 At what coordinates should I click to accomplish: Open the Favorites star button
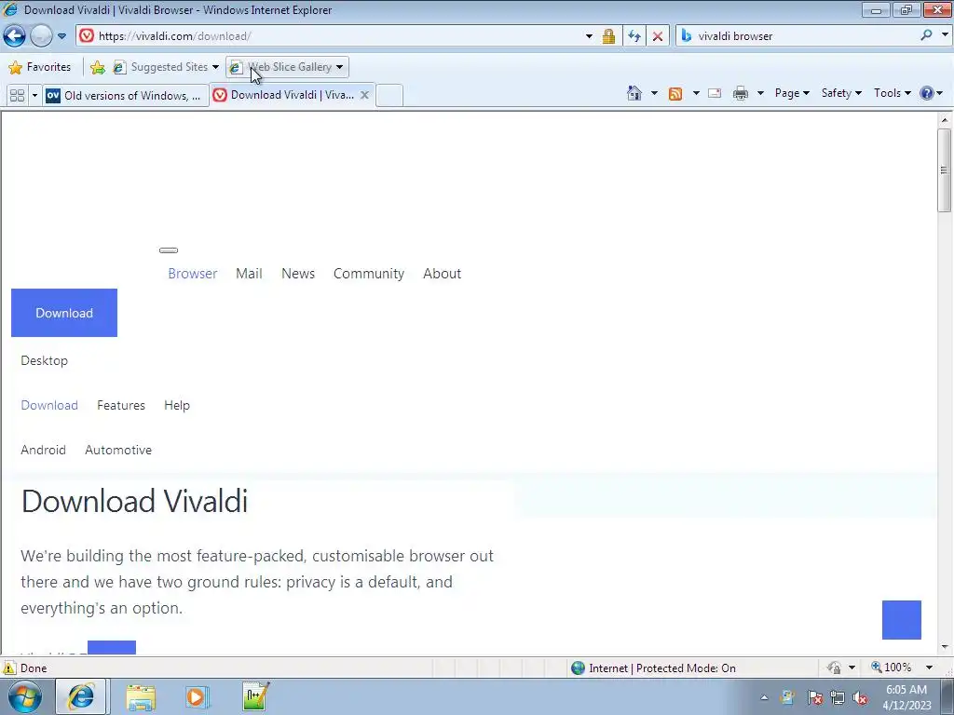[40, 67]
